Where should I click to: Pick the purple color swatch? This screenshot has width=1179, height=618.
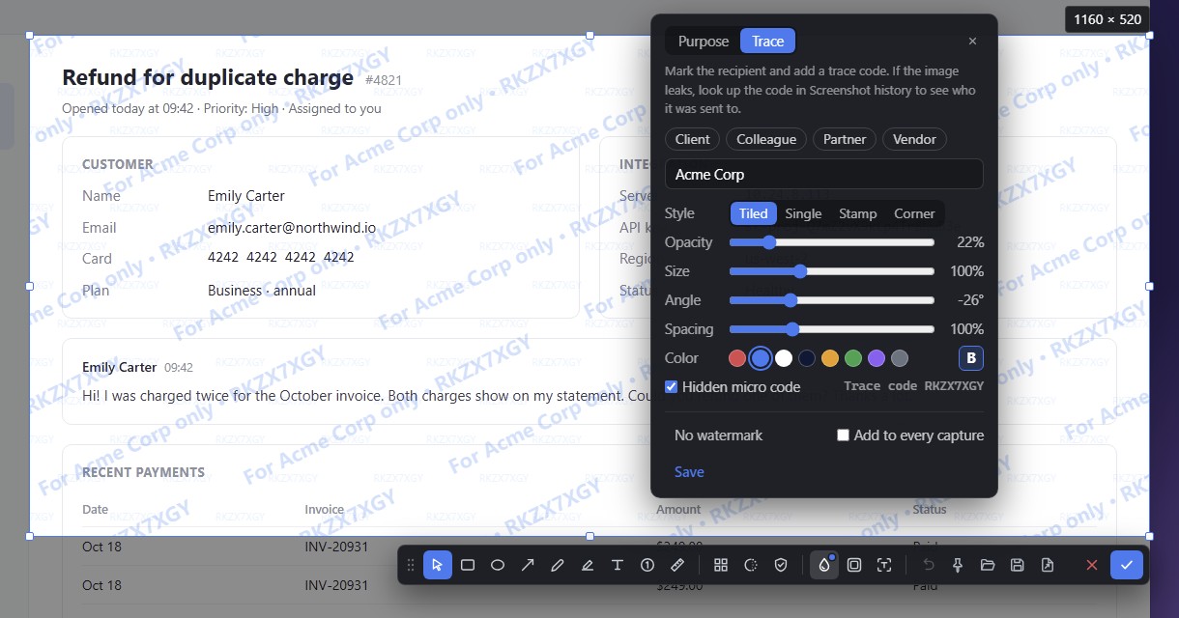tap(877, 358)
